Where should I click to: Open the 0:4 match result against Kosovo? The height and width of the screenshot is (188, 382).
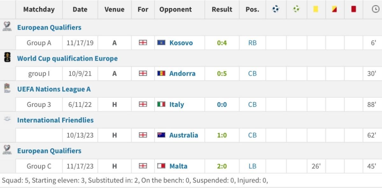point(222,43)
